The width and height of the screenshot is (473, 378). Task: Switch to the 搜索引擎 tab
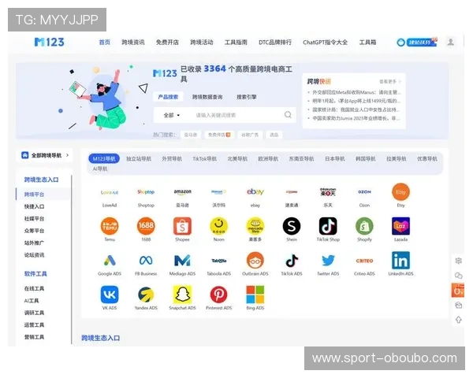pyautogui.click(x=247, y=97)
